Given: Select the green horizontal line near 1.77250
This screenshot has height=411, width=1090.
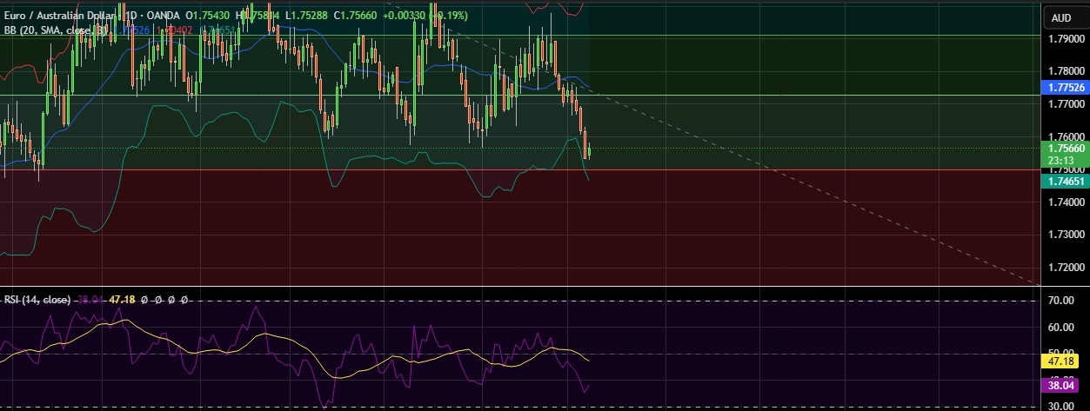Looking at the screenshot, I should 783,95.
